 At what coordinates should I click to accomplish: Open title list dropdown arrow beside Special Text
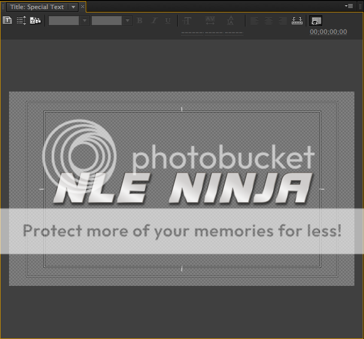pos(73,7)
